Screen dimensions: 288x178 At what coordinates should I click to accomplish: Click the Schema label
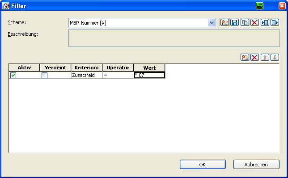[x=17, y=22]
